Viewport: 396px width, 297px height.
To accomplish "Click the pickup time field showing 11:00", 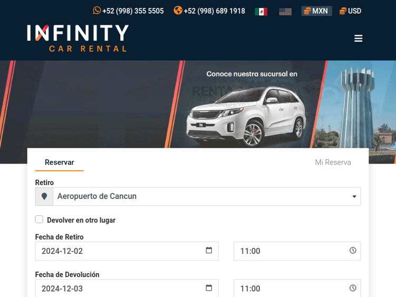I will 297,251.
